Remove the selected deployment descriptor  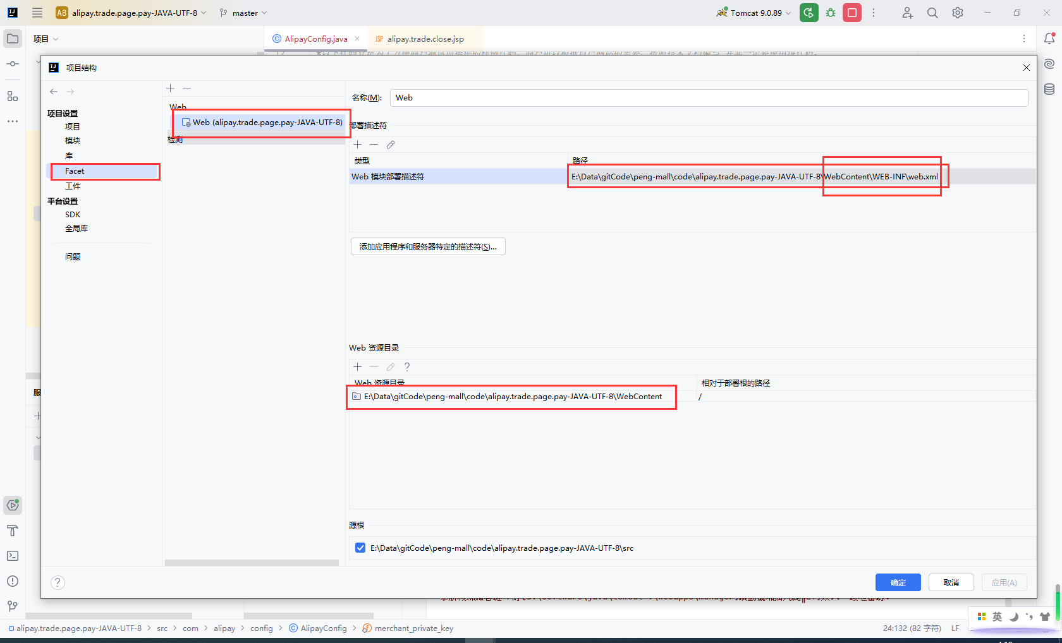coord(374,145)
